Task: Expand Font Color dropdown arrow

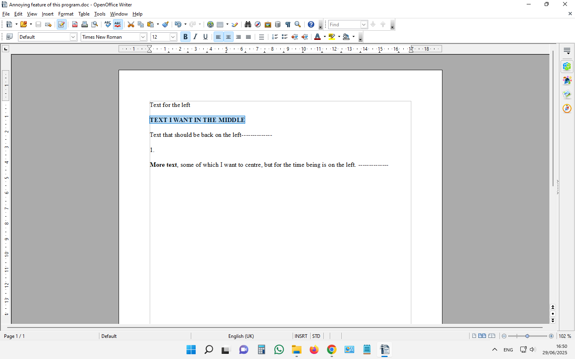Action: click(x=325, y=37)
